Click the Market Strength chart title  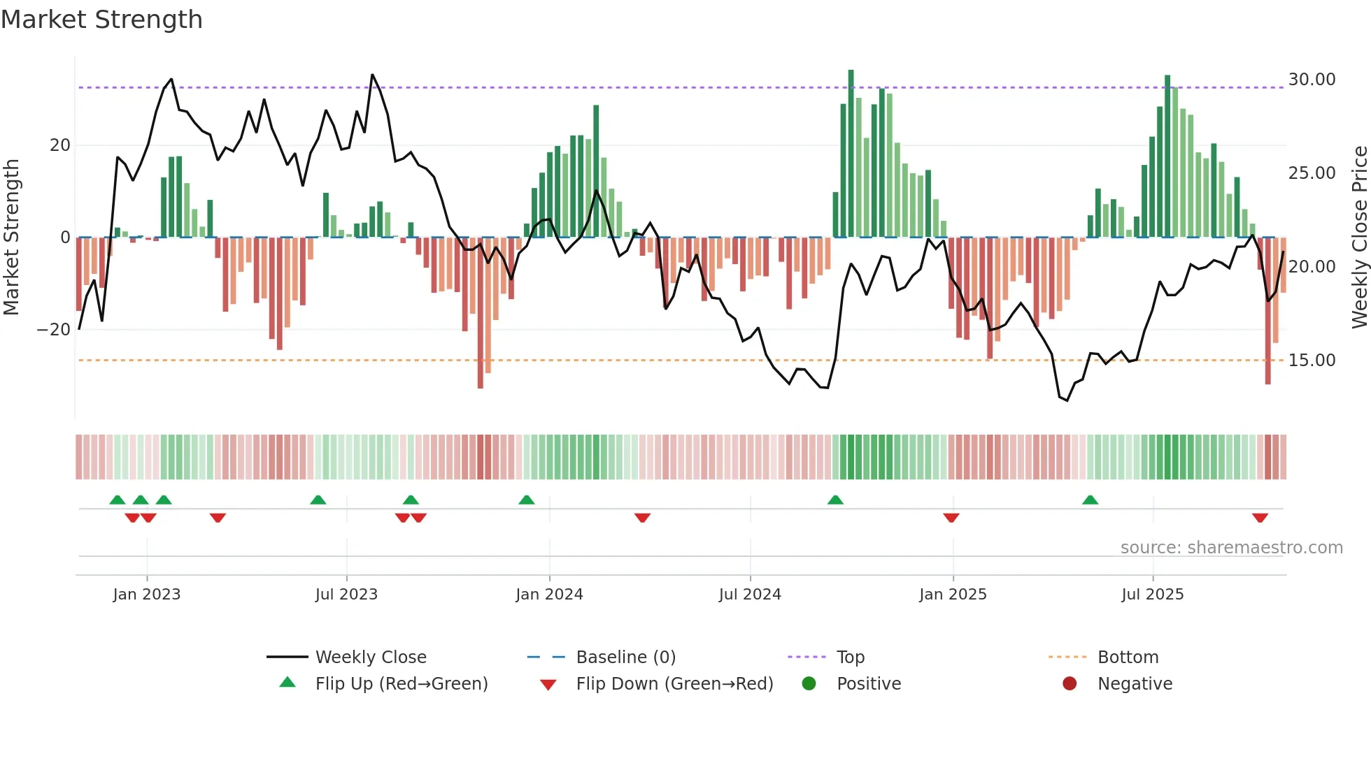102,20
